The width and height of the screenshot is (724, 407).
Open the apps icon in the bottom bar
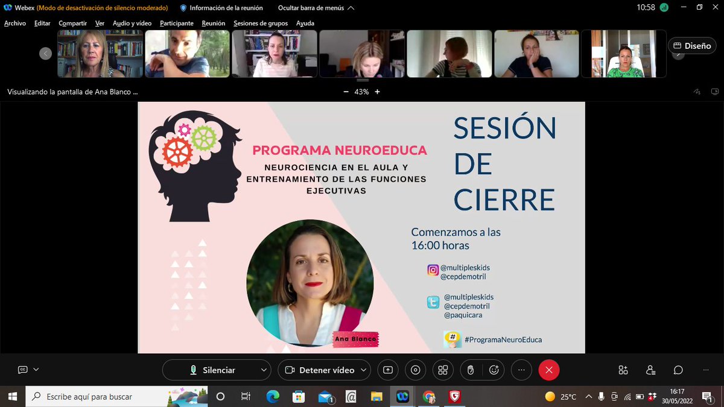(x=623, y=370)
